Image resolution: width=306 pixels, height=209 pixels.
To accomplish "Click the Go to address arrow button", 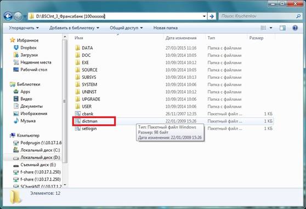I will (212, 16).
